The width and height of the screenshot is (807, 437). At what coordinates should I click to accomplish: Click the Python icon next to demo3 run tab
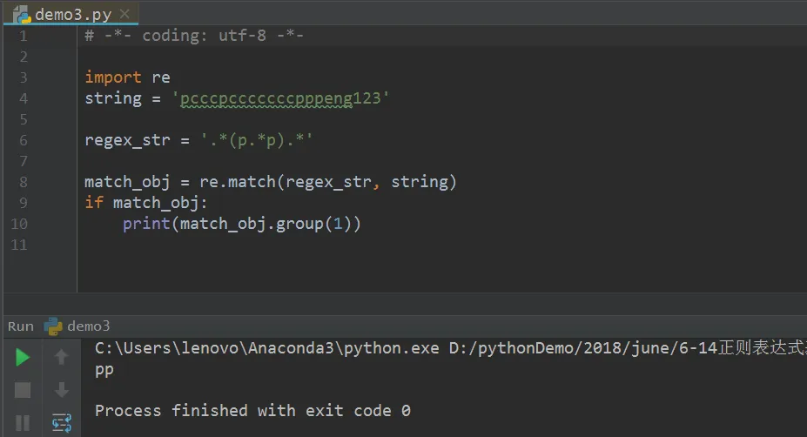[52, 326]
